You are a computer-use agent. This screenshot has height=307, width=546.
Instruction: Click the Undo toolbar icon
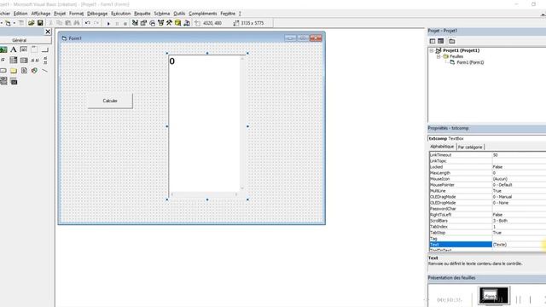(x=88, y=23)
